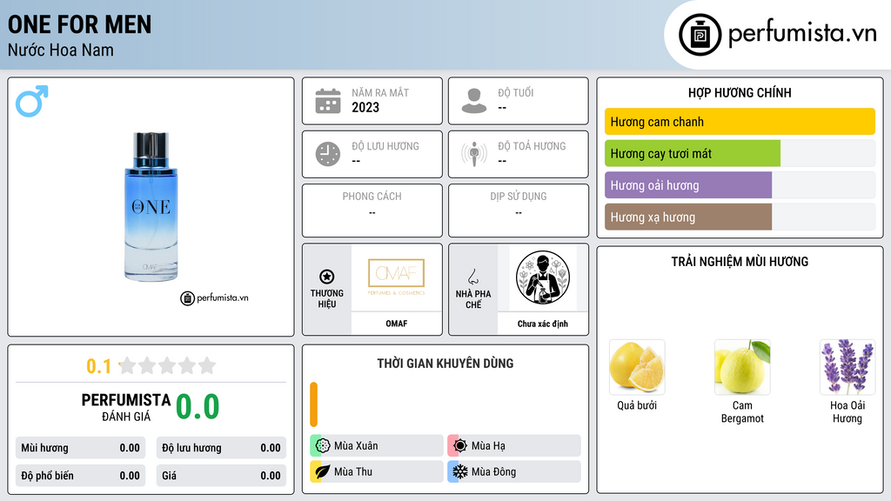Click the perfumista.vn watermark under bottle
The width and height of the screenshot is (891, 501).
tap(214, 297)
